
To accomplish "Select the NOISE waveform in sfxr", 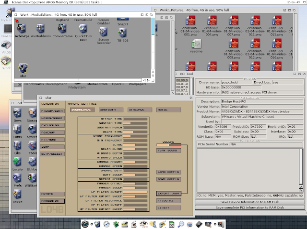I will click(168, 110).
